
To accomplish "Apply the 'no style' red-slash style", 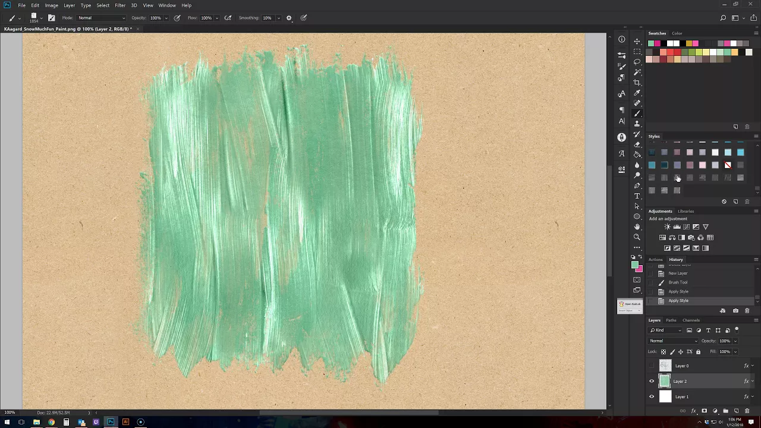I will 728,165.
